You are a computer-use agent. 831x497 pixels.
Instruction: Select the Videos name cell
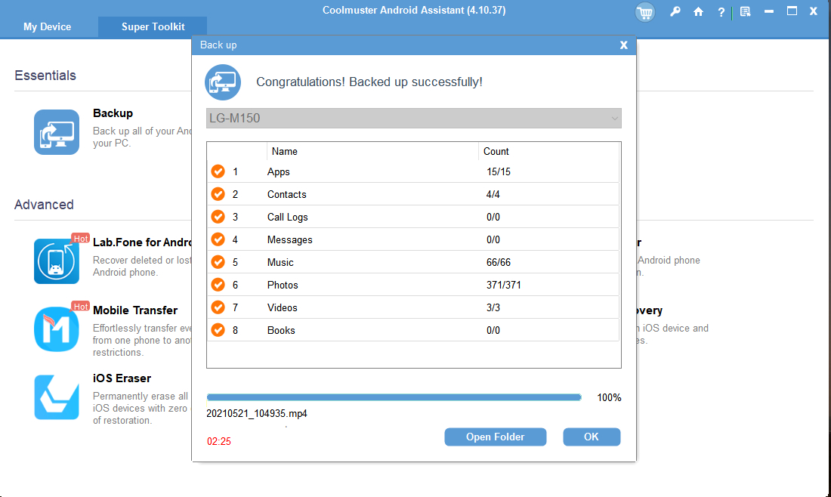click(x=282, y=308)
